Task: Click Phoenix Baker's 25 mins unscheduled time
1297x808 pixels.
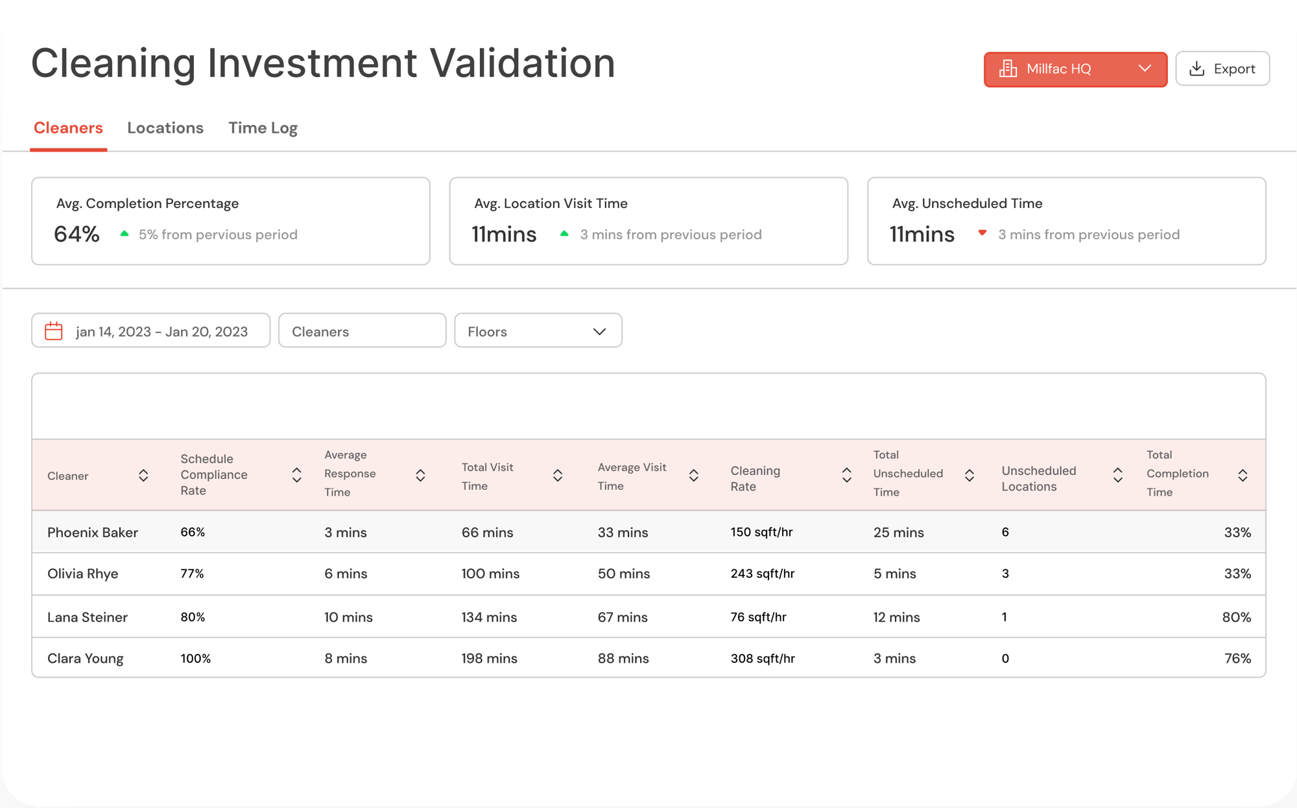Action: coord(899,533)
